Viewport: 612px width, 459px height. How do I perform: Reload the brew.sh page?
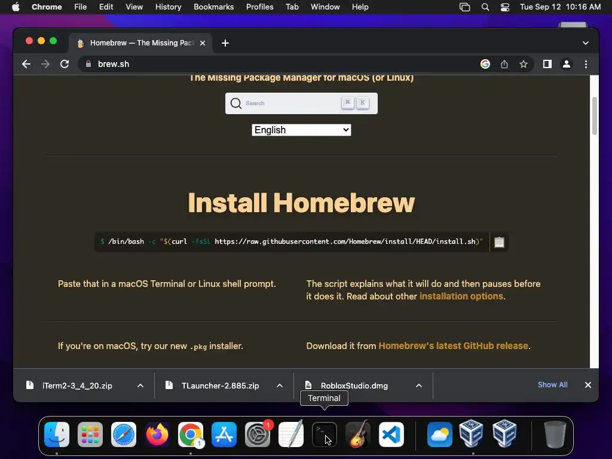[65, 64]
